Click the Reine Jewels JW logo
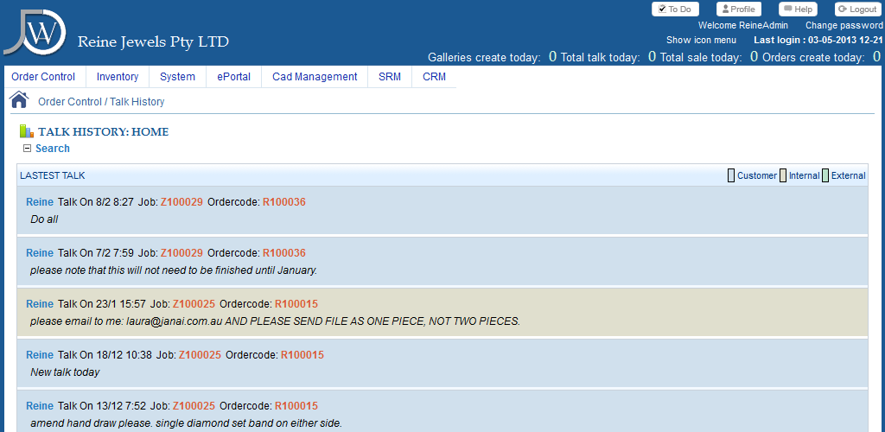This screenshot has width=885, height=432. click(35, 31)
